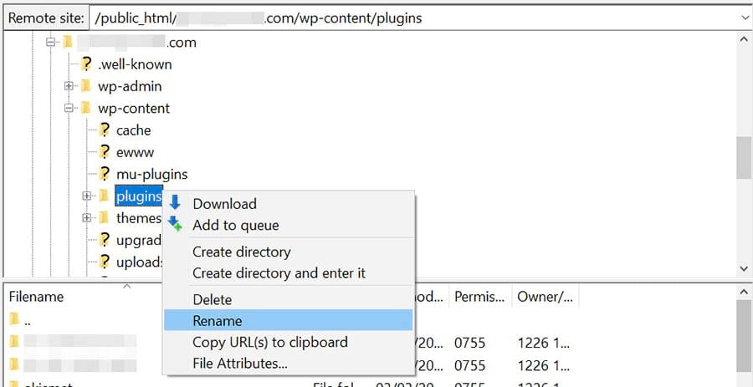Viewport: 753px width, 387px height.
Task: Click the ewww folder question-mark icon
Action: [x=104, y=151]
